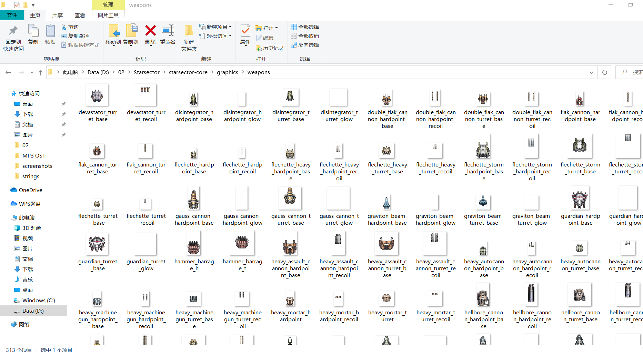Open the address bar history dropdown
Viewport: 643px width, 355px height.
point(591,72)
